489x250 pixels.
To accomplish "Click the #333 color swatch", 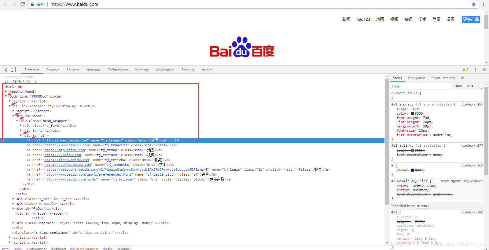I will pyautogui.click(x=413, y=113).
